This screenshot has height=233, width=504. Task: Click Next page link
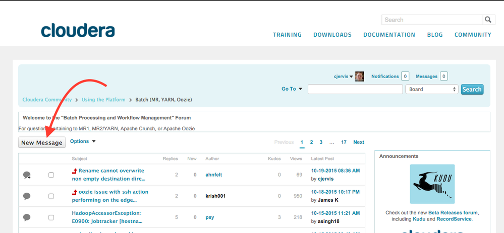pos(359,142)
